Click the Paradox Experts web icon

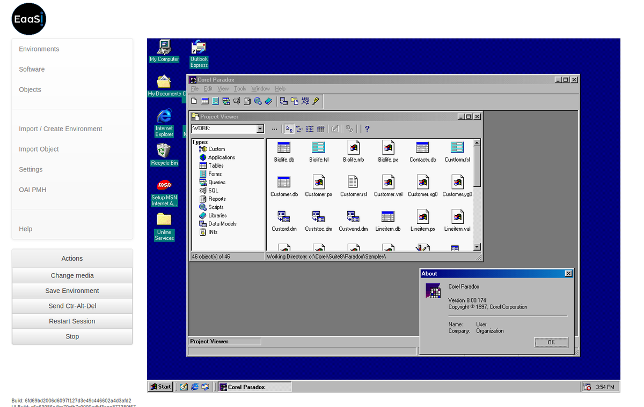click(x=305, y=101)
